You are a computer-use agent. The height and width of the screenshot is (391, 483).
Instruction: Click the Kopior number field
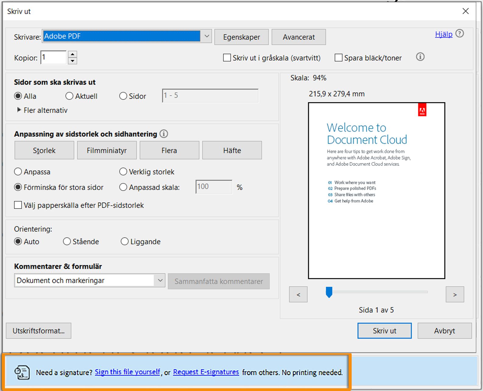point(53,57)
